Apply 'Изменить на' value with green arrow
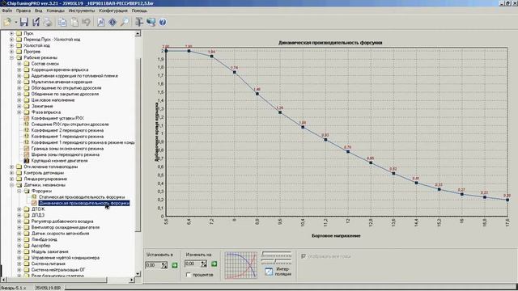 [x=214, y=264]
